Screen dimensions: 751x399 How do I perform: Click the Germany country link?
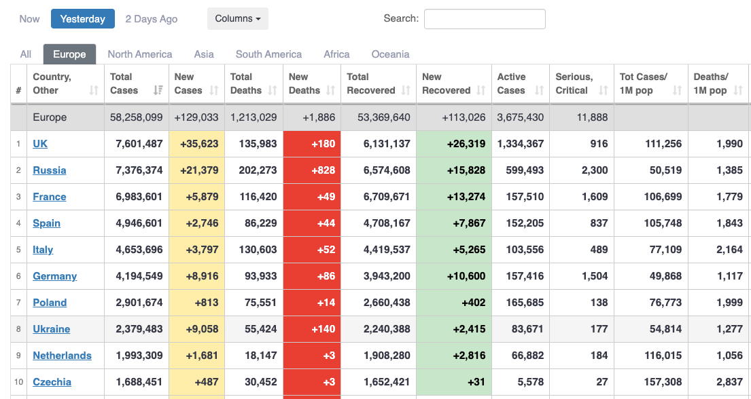pos(54,276)
